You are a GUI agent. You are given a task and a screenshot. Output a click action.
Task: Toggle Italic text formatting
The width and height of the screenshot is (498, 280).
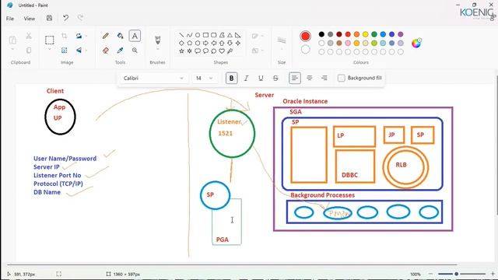[x=246, y=78]
